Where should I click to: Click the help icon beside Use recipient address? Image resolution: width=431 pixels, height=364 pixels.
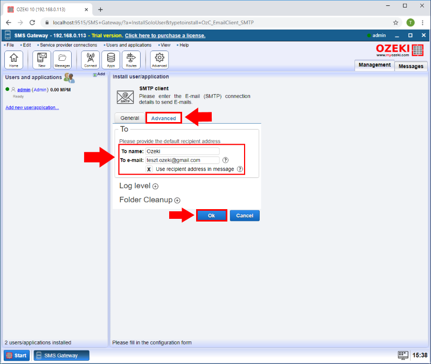[x=240, y=169]
